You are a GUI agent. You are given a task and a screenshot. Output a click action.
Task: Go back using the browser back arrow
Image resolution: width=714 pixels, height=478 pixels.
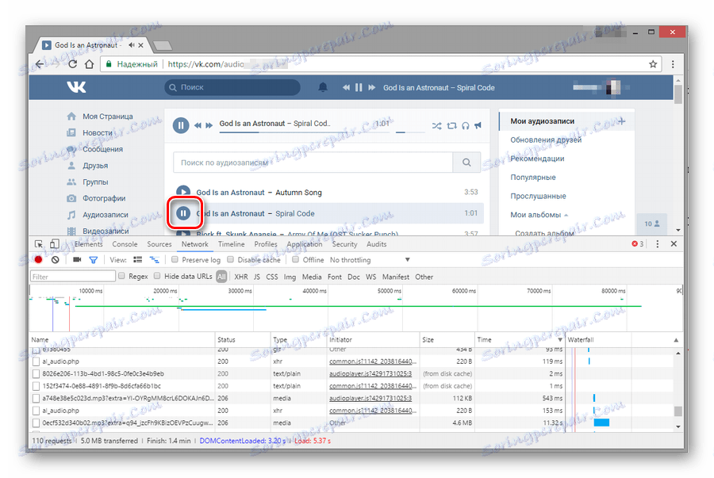(40, 64)
